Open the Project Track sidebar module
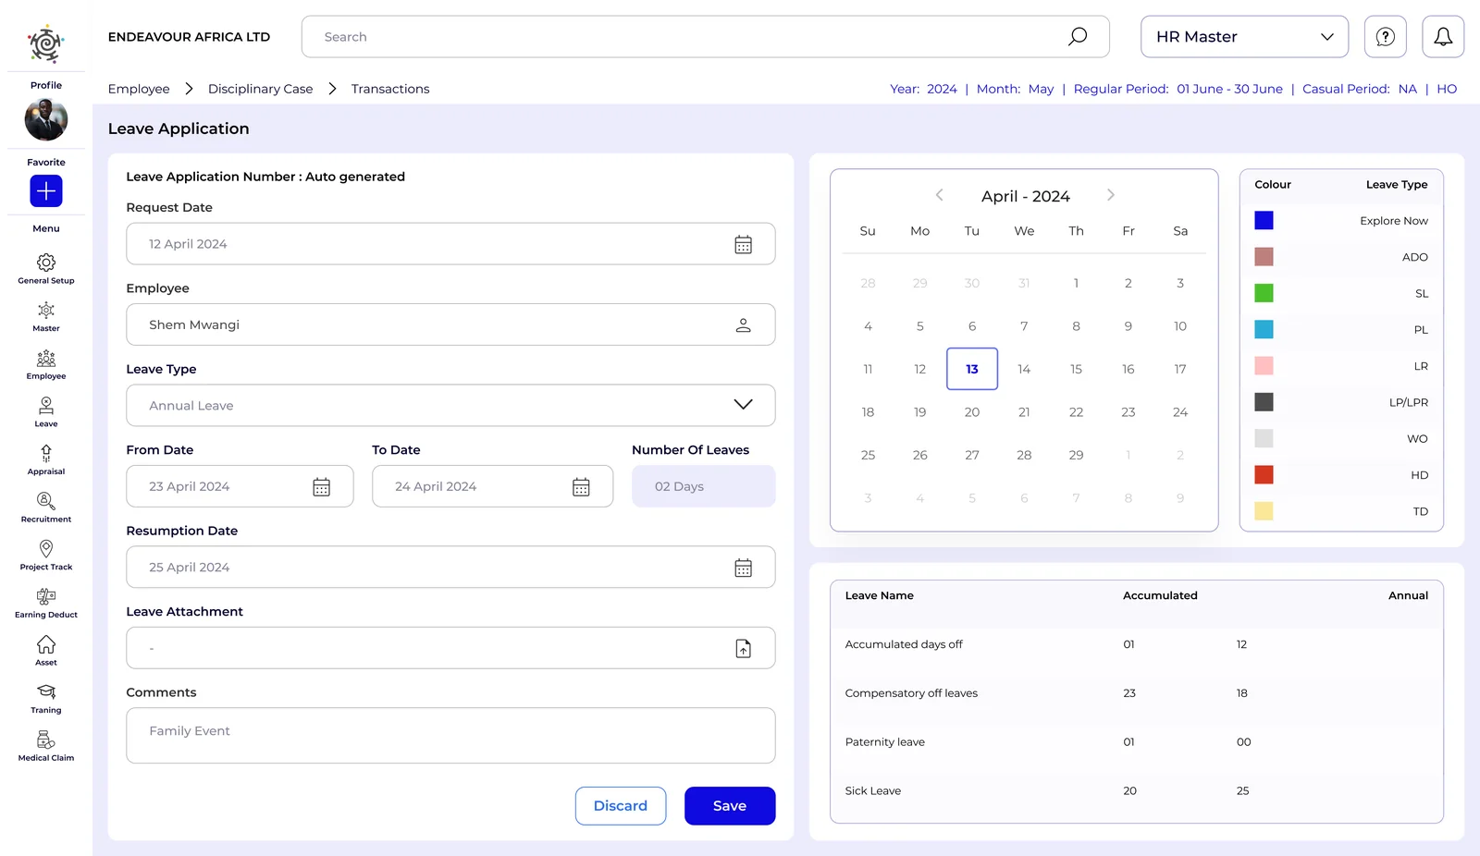 click(x=46, y=556)
